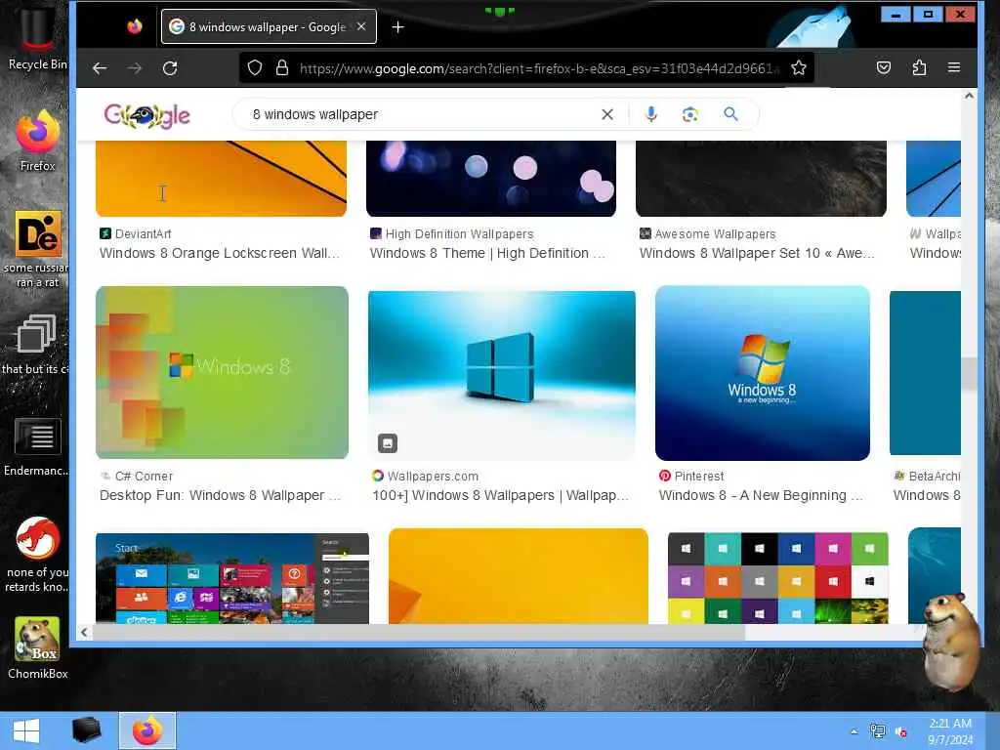
Task: Search by image with the Lens icon
Action: click(689, 114)
